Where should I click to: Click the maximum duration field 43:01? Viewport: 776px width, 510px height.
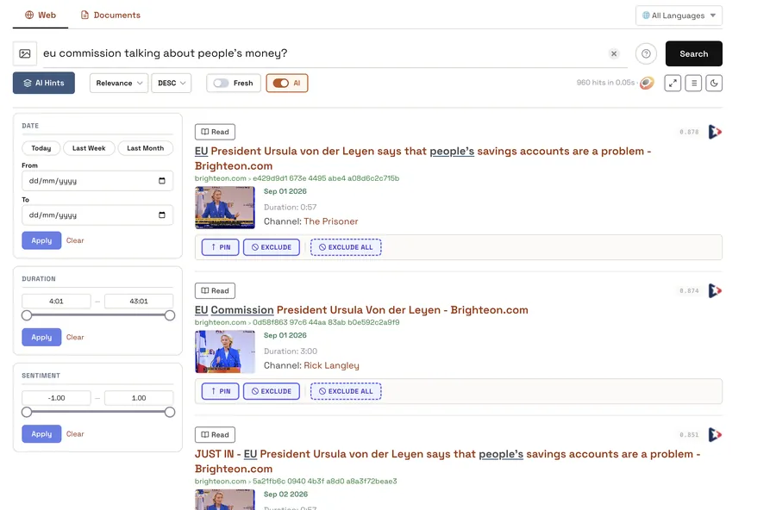click(139, 301)
